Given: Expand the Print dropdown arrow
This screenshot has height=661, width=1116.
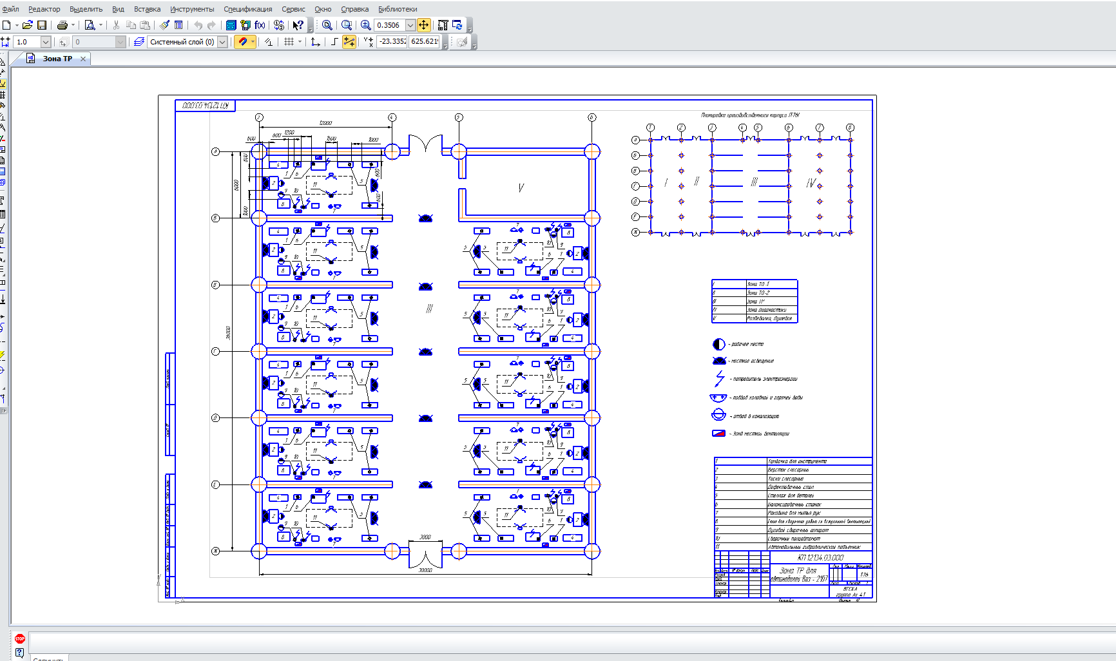Looking at the screenshot, I should click(73, 25).
